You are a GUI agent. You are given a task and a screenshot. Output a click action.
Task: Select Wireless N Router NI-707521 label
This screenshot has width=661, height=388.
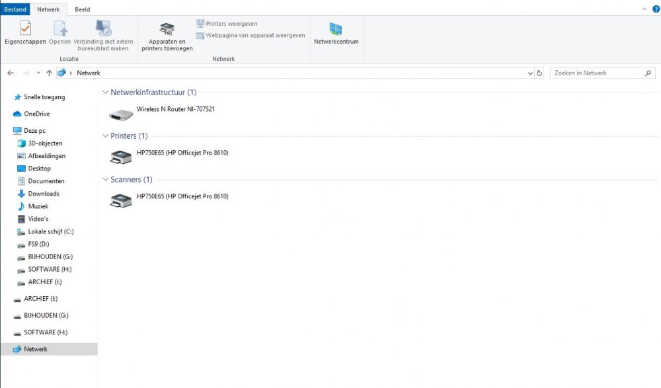pos(176,109)
